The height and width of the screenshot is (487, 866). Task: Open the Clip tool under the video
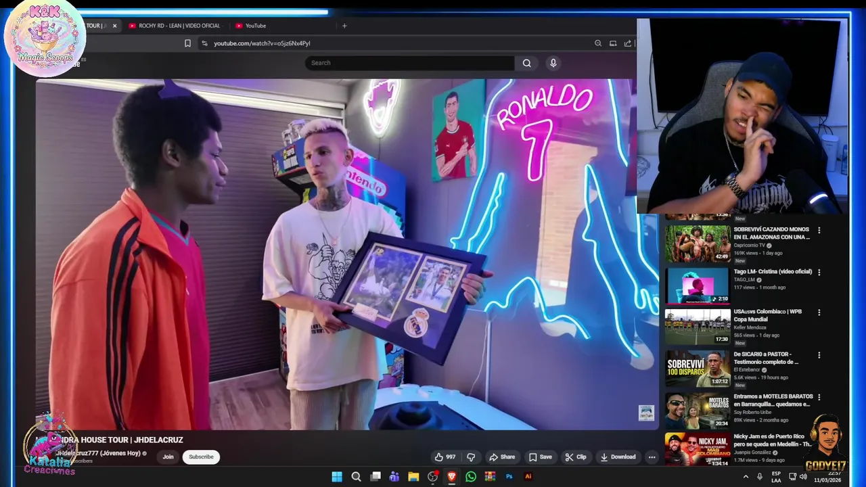(x=576, y=457)
